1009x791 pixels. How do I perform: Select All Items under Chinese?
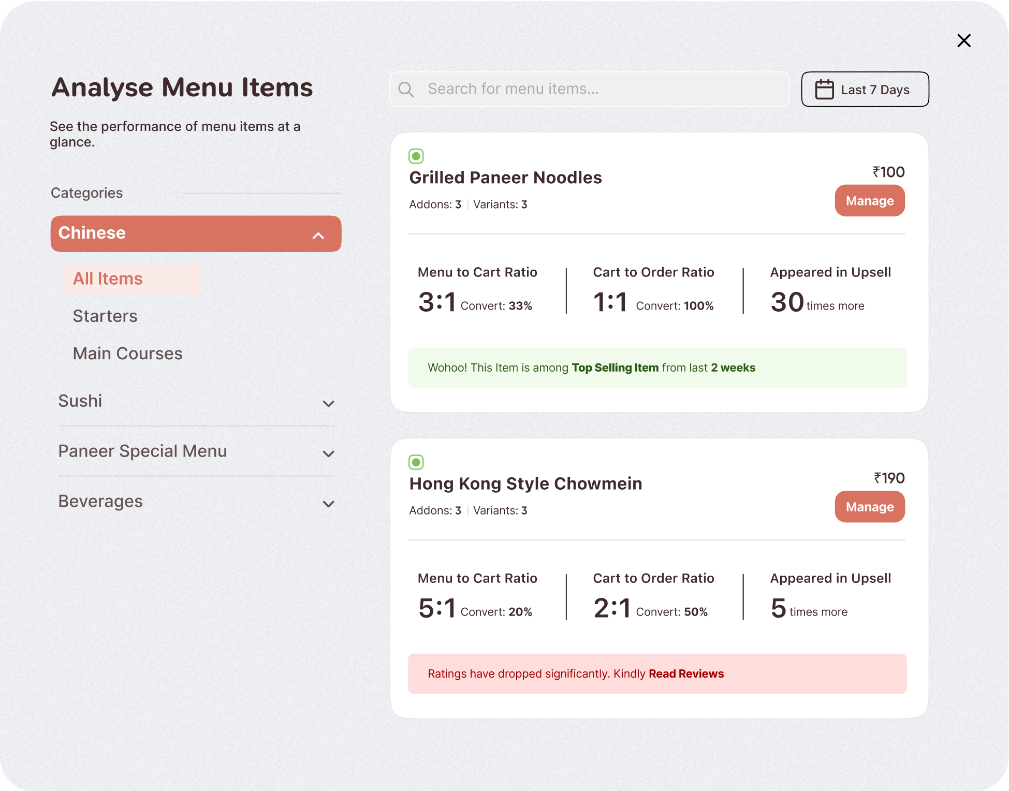[x=108, y=279]
